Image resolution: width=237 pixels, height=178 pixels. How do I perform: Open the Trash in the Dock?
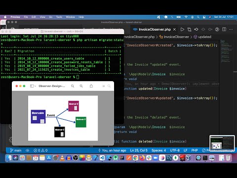tap(228, 158)
